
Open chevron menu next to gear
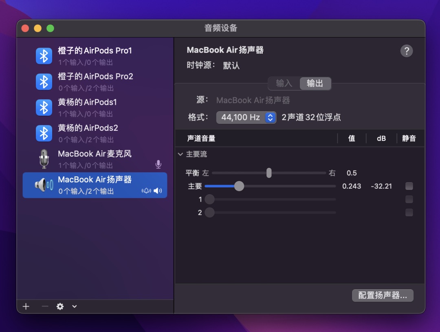75,306
